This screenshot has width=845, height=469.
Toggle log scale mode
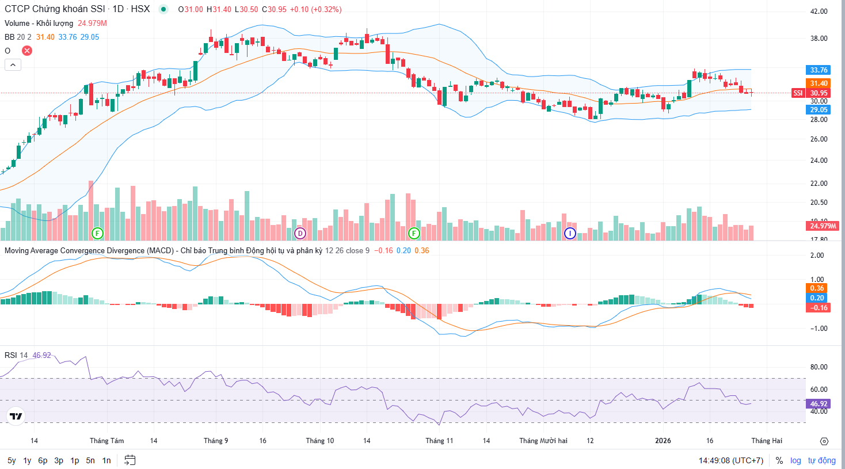[795, 460]
